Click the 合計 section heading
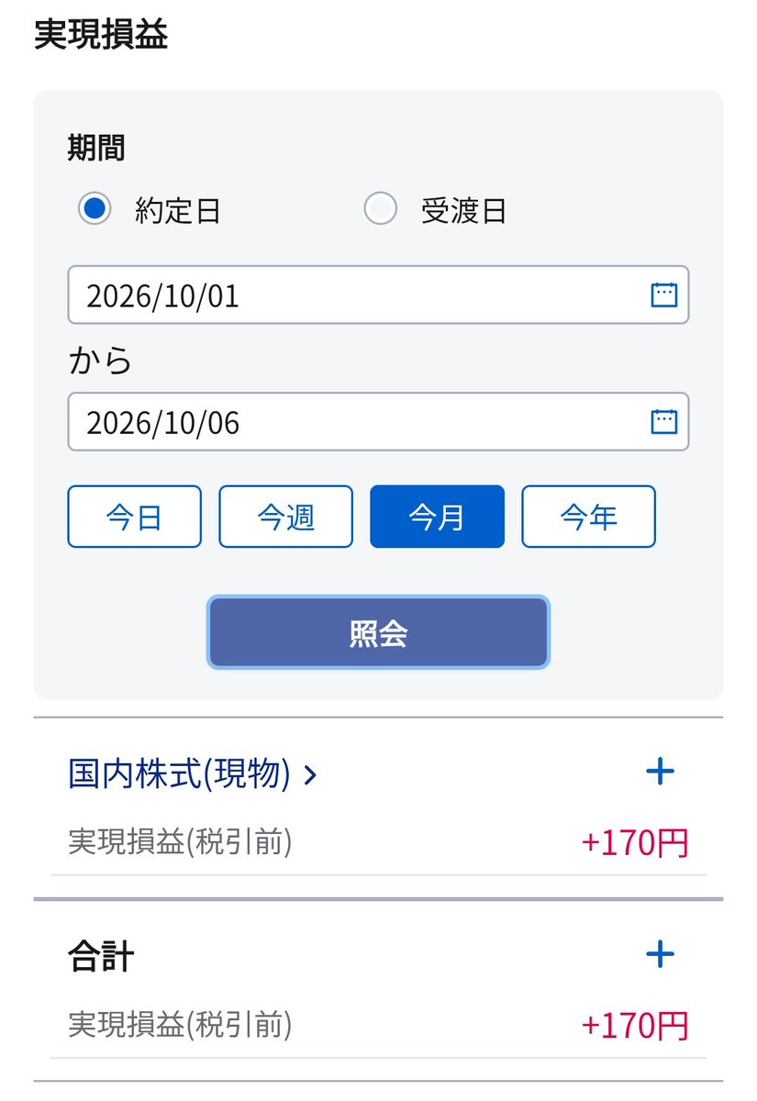 (101, 958)
